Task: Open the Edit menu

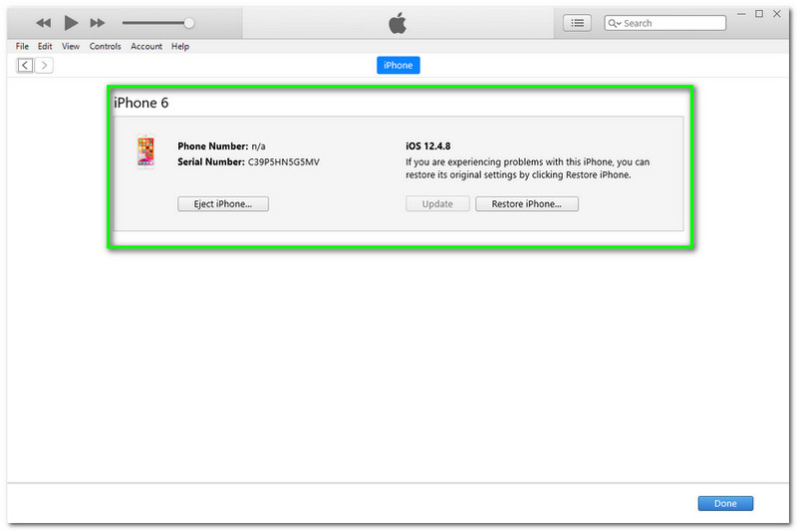Action: point(45,46)
